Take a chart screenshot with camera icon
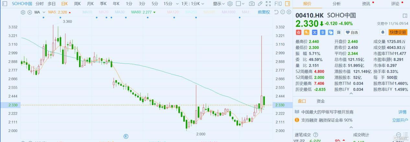Viewport: 410px width, 142px height. (252, 4)
